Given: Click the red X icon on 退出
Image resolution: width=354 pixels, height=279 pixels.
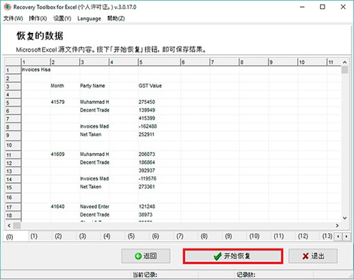Looking at the screenshot, I should coord(305,256).
